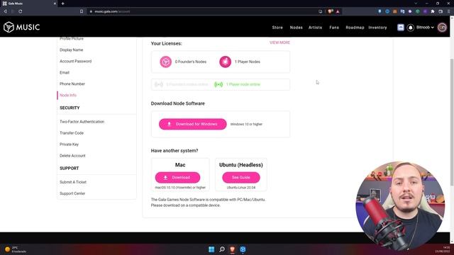Click the Mac Download button
The height and width of the screenshot is (255, 454).
click(x=177, y=178)
